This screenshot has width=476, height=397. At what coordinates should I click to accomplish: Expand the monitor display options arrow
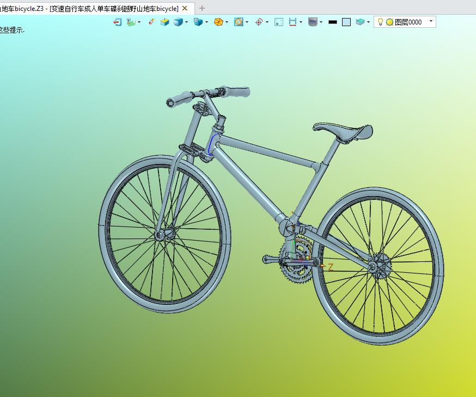[x=321, y=22]
